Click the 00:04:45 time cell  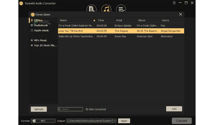coord(102,36)
